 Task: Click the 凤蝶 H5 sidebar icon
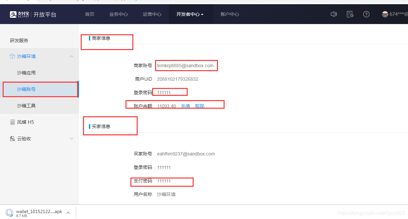[x=12, y=122]
